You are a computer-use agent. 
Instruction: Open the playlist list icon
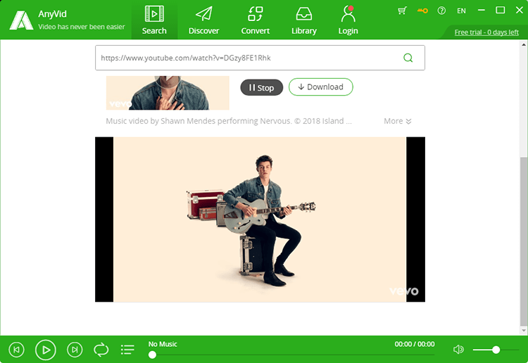click(x=127, y=350)
